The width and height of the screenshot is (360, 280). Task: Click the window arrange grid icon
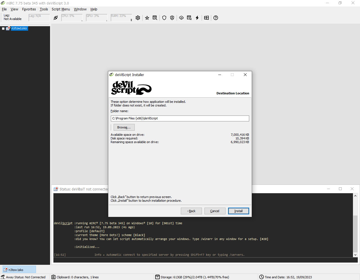206,18
